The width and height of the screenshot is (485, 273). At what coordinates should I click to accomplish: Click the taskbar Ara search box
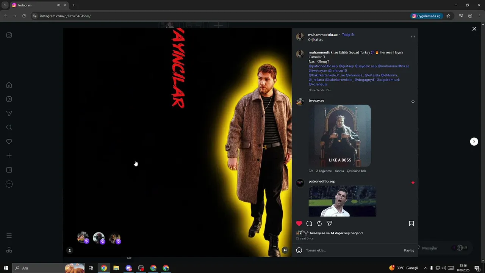coord(48,268)
